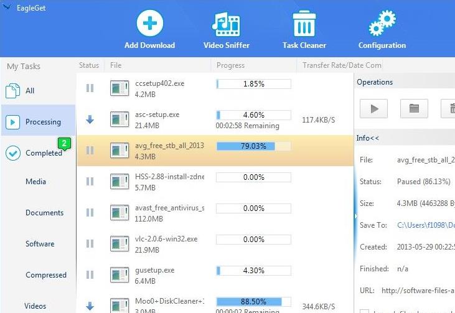Click pause status icon for avast_free_antivirus
This screenshot has width=455, height=313.
tap(90, 213)
